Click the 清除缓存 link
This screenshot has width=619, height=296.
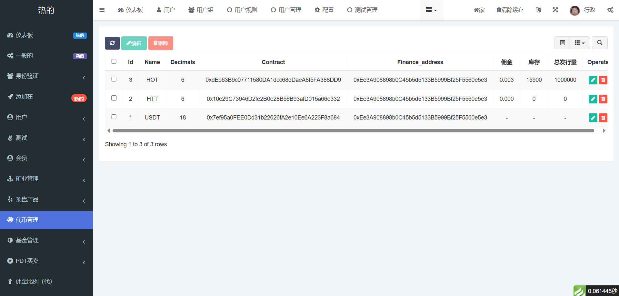[x=510, y=10]
